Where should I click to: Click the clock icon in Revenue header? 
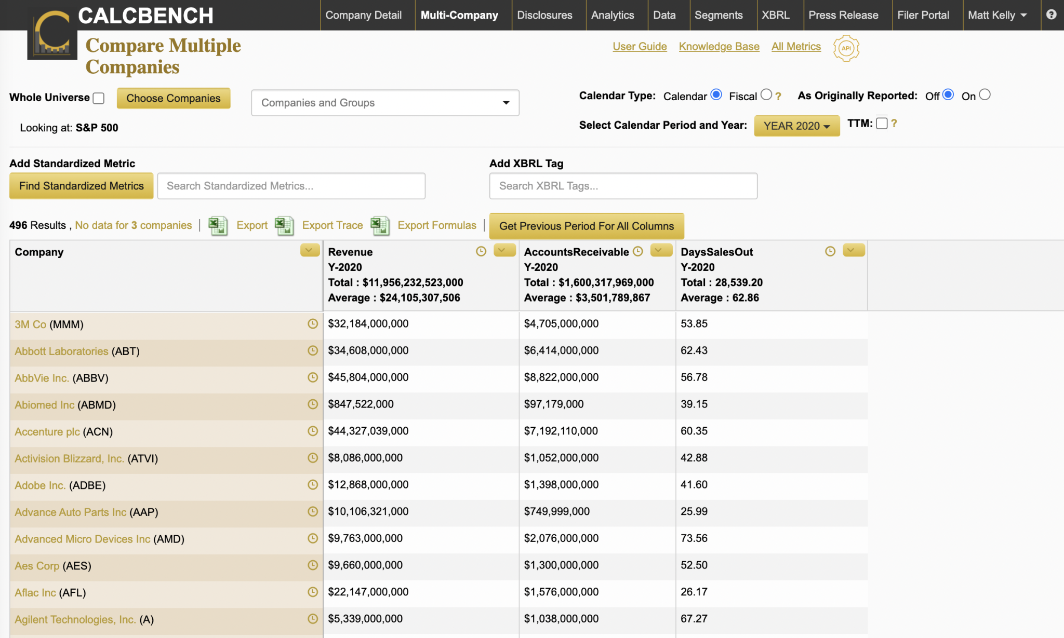point(481,251)
